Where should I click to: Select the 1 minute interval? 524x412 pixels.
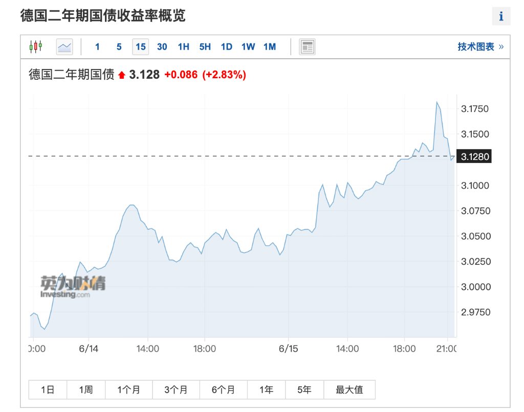click(x=97, y=47)
